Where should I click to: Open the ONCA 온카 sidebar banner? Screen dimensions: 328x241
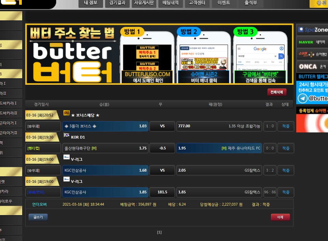click(x=312, y=66)
